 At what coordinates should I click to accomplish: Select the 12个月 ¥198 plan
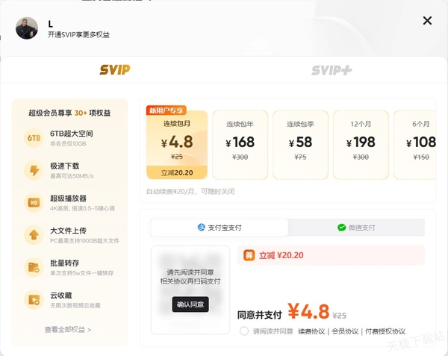pos(361,145)
